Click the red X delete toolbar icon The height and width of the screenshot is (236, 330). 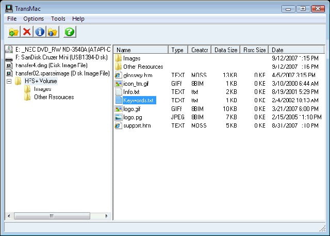(x=27, y=32)
